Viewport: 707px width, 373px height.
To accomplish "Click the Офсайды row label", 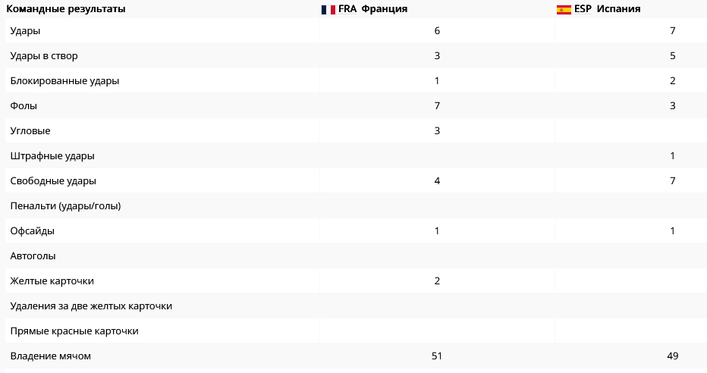I will pyautogui.click(x=33, y=231).
